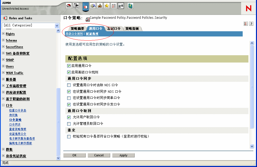
Task: Go to the Home page icon
Action: pyautogui.click(x=69, y=6)
